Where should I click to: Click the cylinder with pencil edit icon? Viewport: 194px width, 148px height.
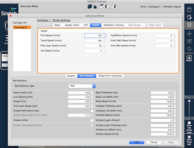[189, 17]
